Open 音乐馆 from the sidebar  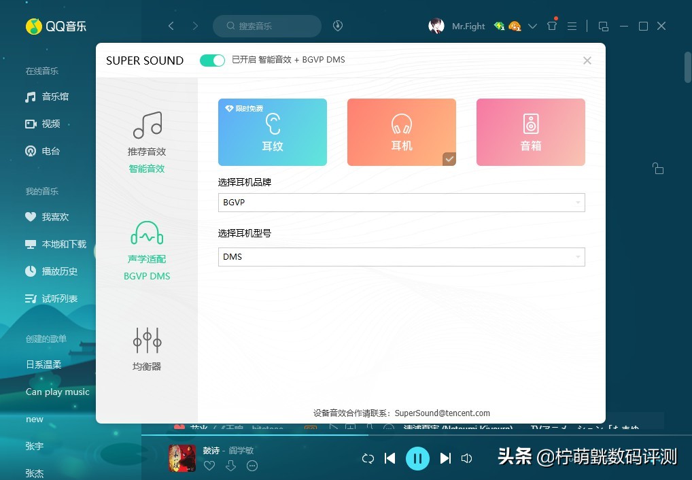coord(48,96)
